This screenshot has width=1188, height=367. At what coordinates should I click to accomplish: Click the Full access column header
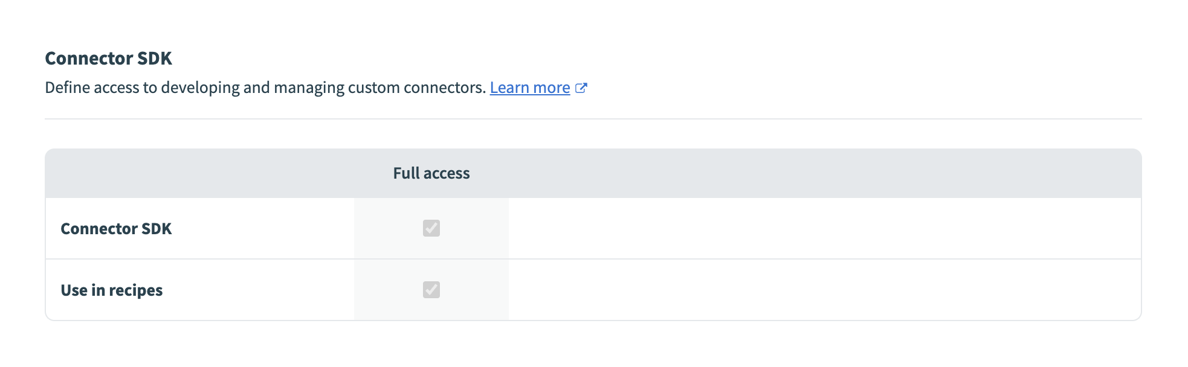(x=431, y=174)
